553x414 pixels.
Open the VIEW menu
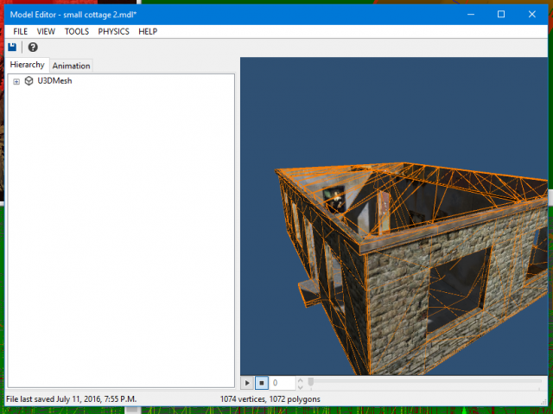(46, 31)
